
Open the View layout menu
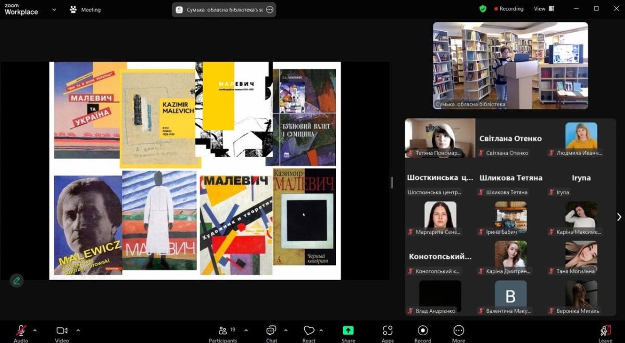(544, 9)
